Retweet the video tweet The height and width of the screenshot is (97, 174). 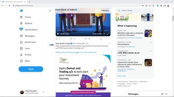click(x=71, y=39)
